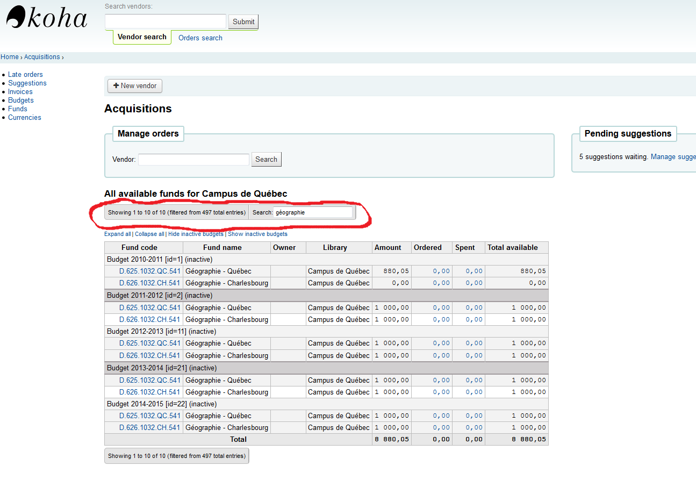The height and width of the screenshot is (480, 696).
Task: Open Suggestions in sidebar
Action: click(x=27, y=83)
